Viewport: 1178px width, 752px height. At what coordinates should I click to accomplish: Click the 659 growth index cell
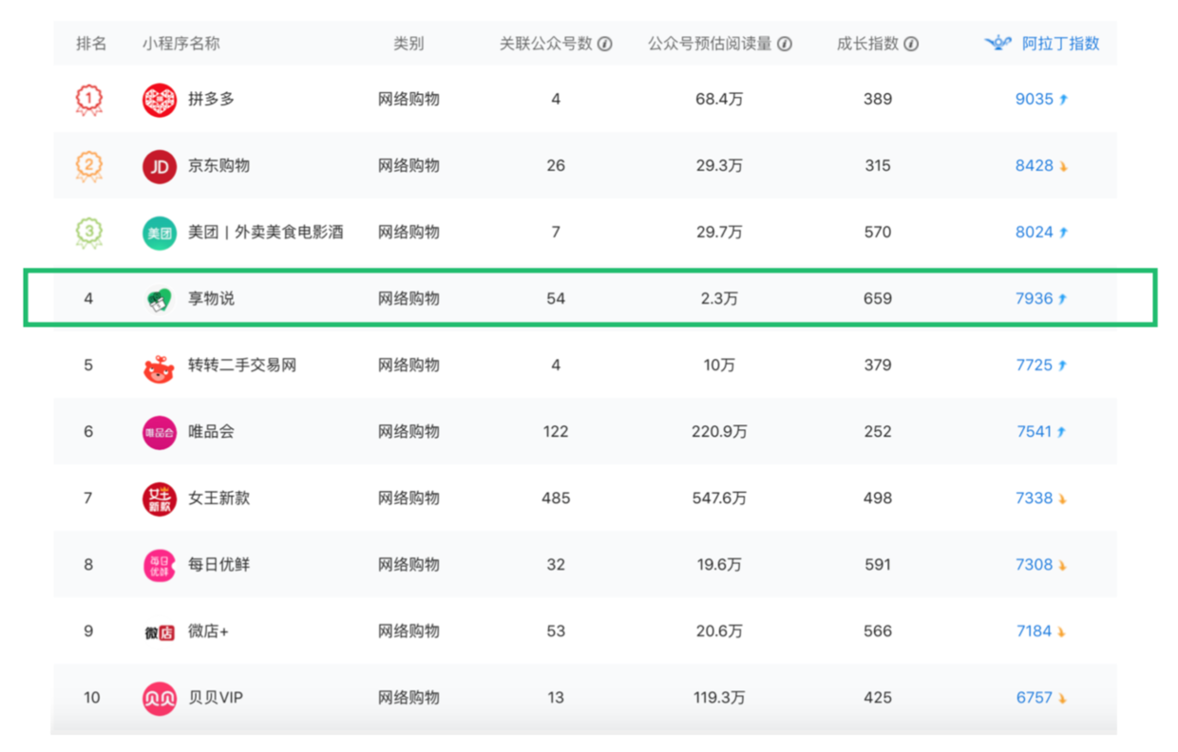(x=878, y=298)
